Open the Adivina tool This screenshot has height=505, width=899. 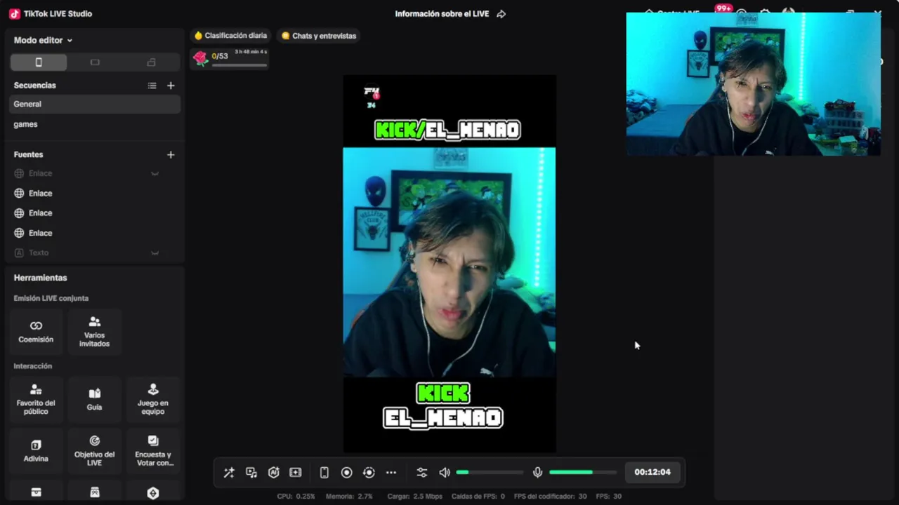click(x=36, y=451)
